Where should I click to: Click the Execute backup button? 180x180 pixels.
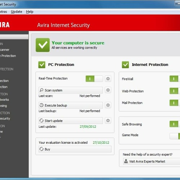click(71, 105)
